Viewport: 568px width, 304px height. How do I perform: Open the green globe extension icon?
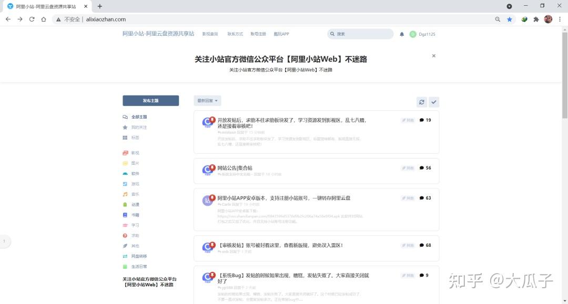point(524,19)
